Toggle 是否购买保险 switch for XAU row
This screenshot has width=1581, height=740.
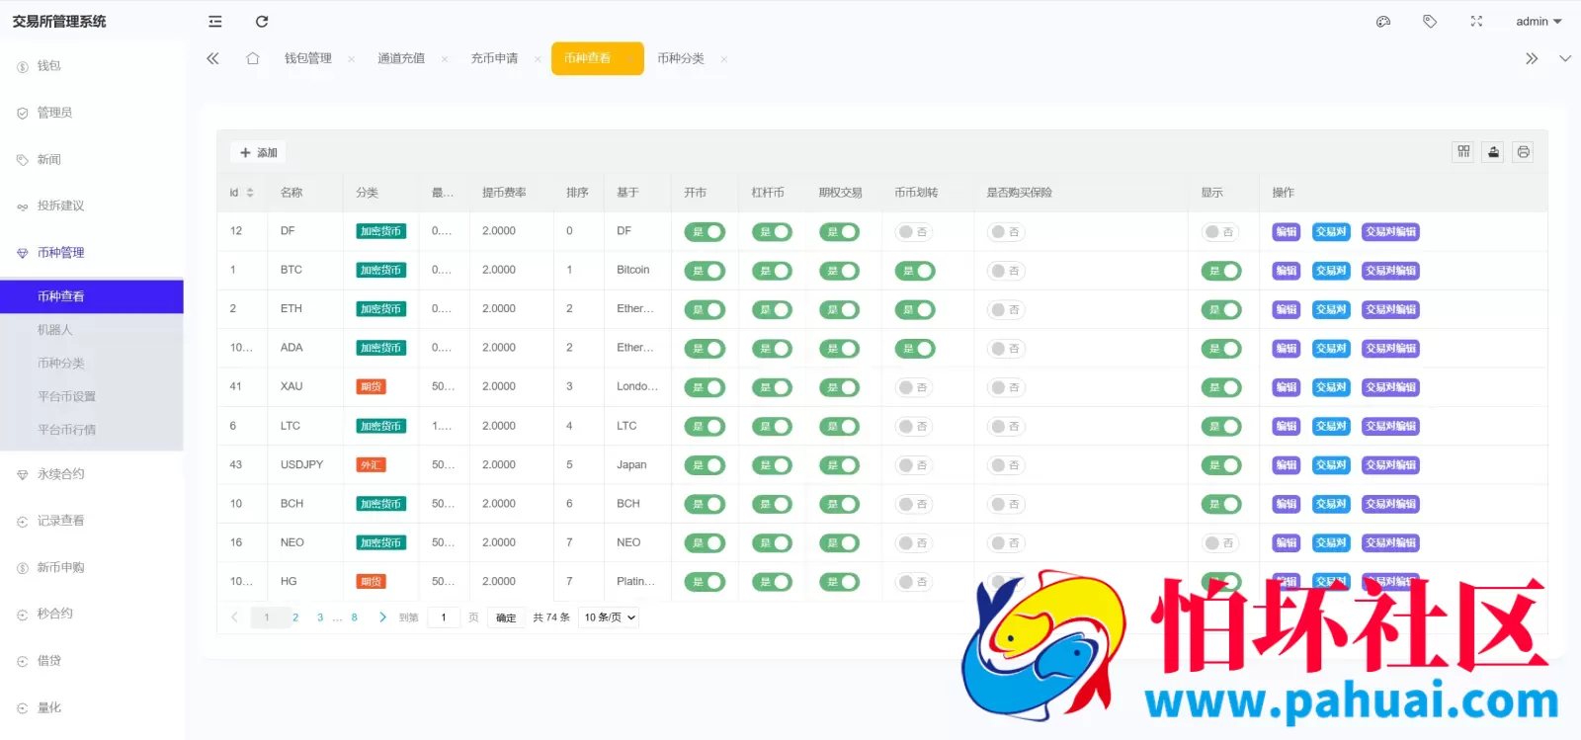[1007, 387]
